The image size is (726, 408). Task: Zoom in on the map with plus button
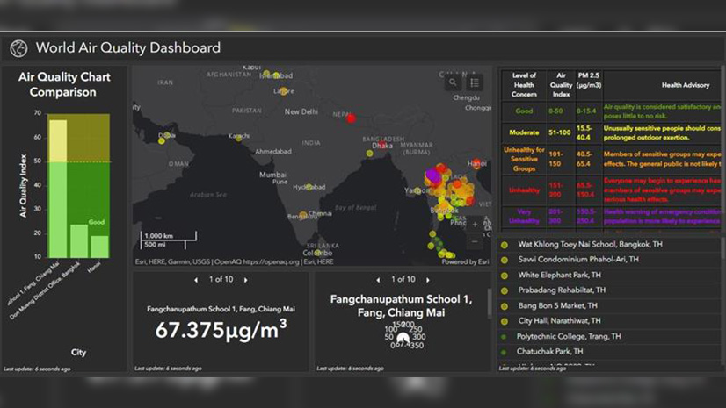click(475, 225)
